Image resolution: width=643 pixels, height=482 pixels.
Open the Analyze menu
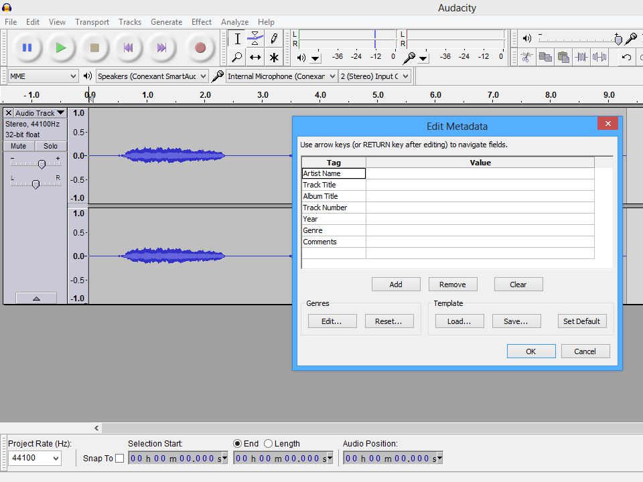click(x=234, y=21)
